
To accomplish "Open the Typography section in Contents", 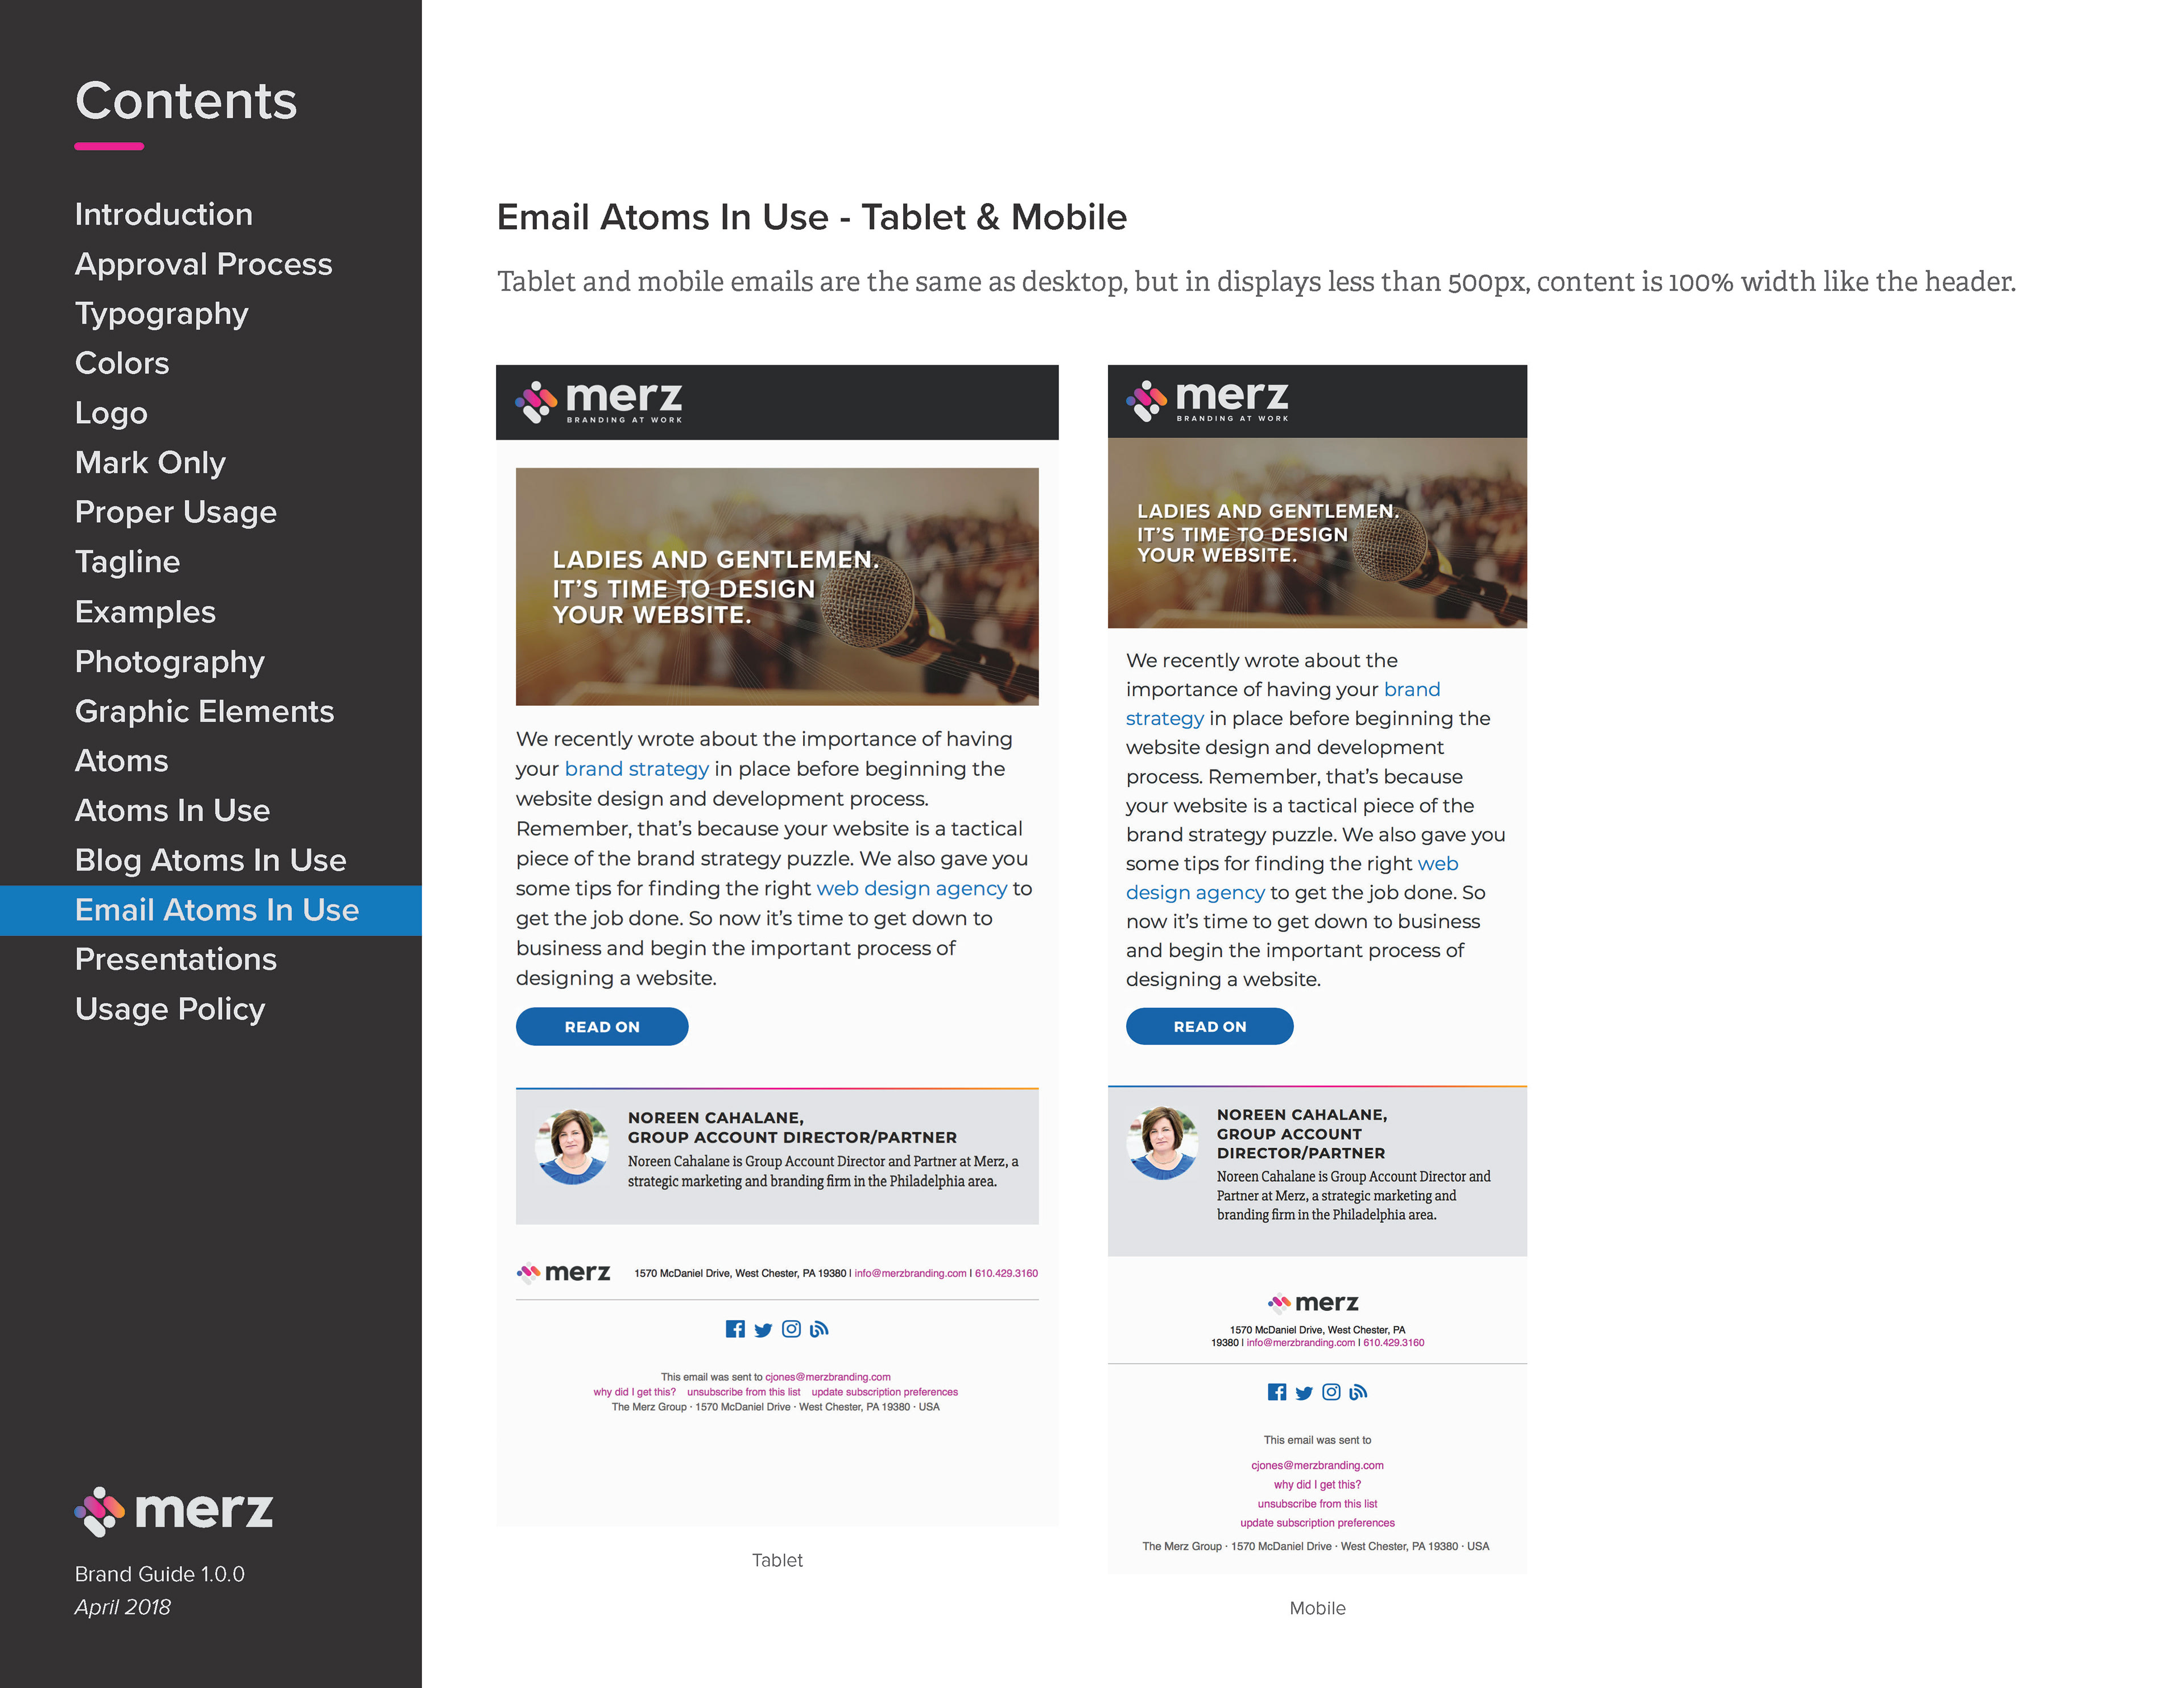I will (x=161, y=313).
